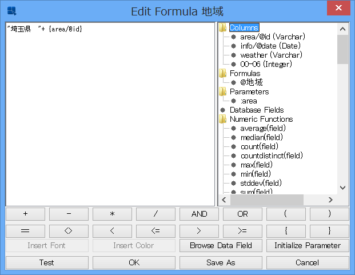355x275 pixels.
Task: Click the Test button
Action: pos(47,262)
